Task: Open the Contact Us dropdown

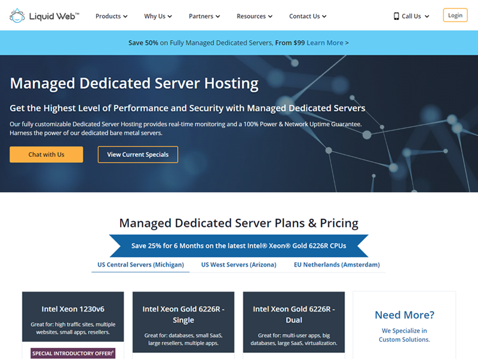Action: tap(308, 16)
